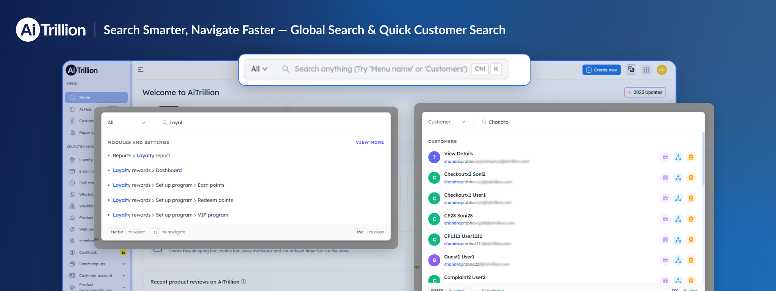Open Reports > Loyalty report result
This screenshot has width=776, height=291.
coord(141,156)
